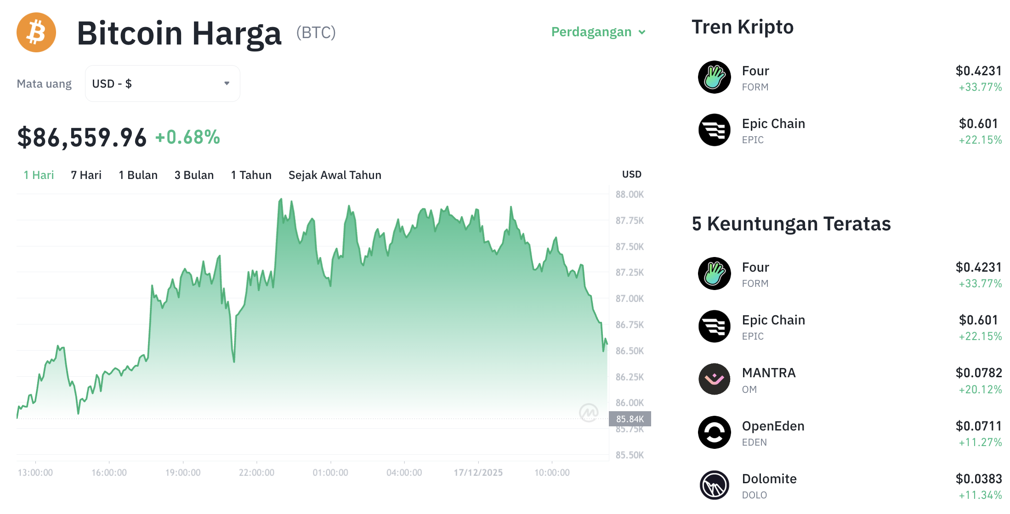This screenshot has width=1010, height=514.
Task: Click the Epic Chain icon under Tren Kripto
Action: pyautogui.click(x=714, y=130)
